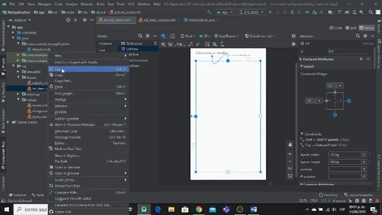Open Attributes panel gear settings
This screenshot has width=382, height=215.
pyautogui.click(x=365, y=36)
